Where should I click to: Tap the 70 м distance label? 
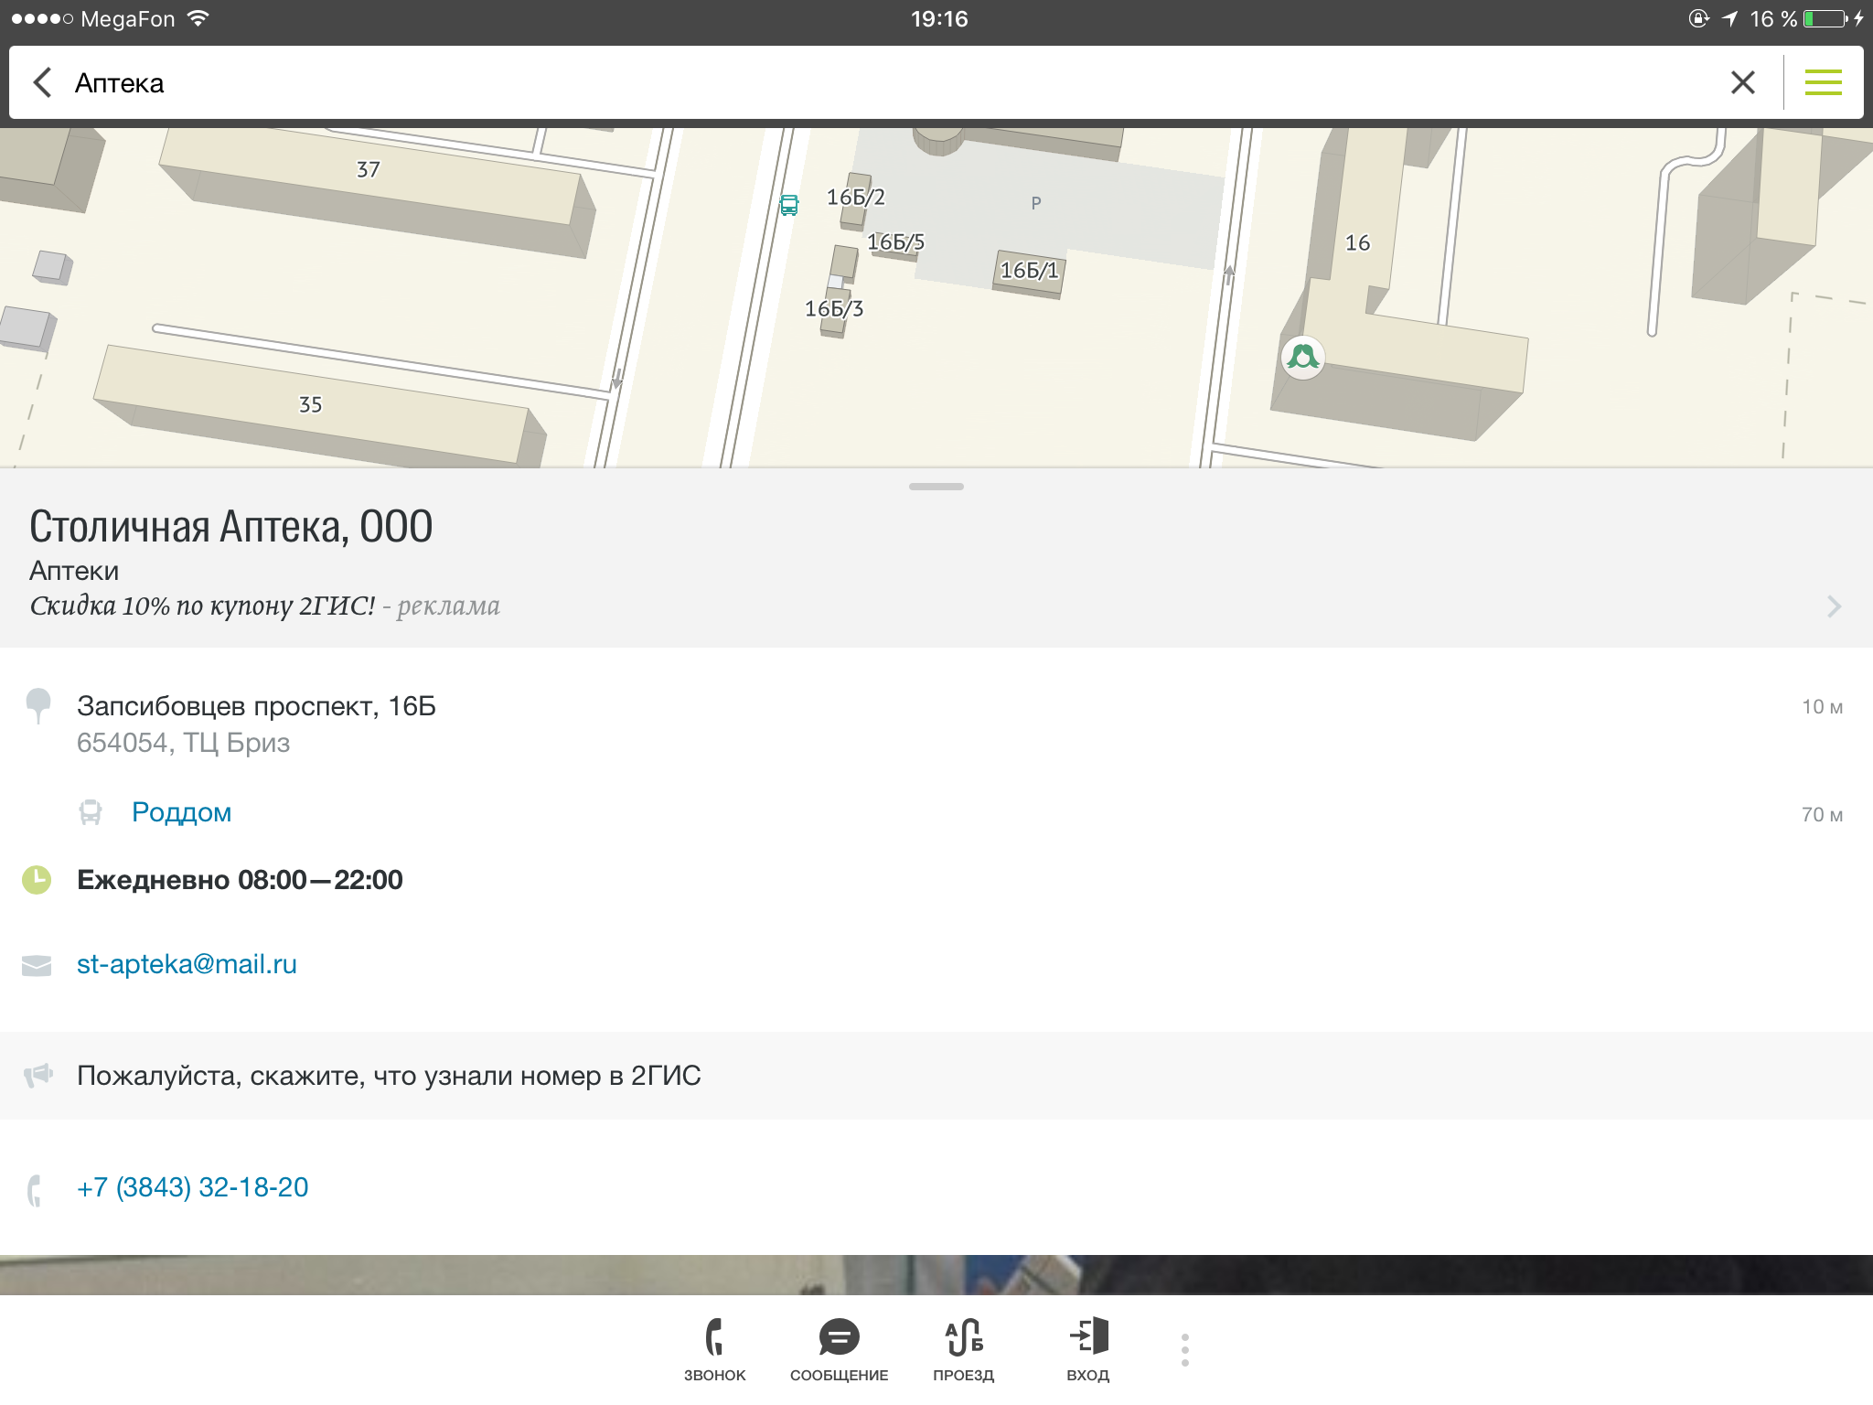point(1822,815)
